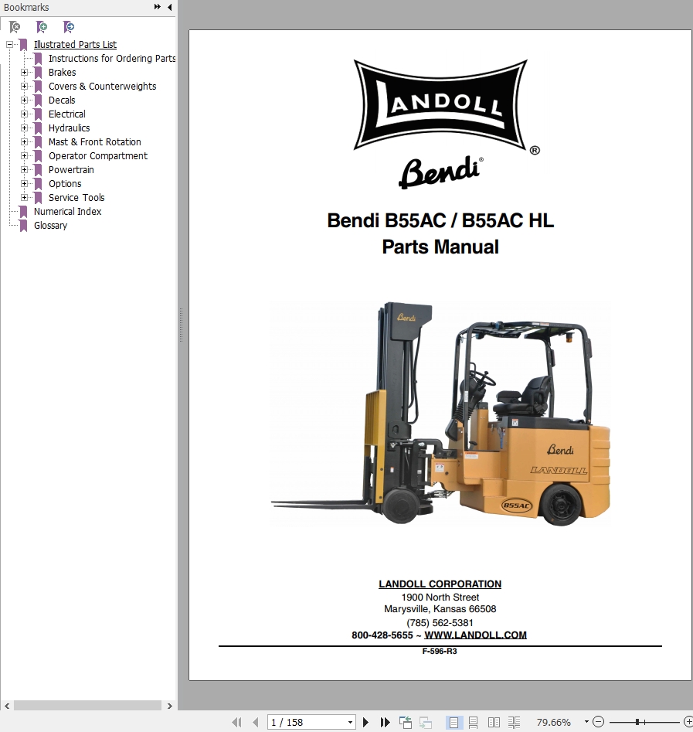
Task: Select the Mast & Front Rotation bookmark
Action: tap(95, 142)
